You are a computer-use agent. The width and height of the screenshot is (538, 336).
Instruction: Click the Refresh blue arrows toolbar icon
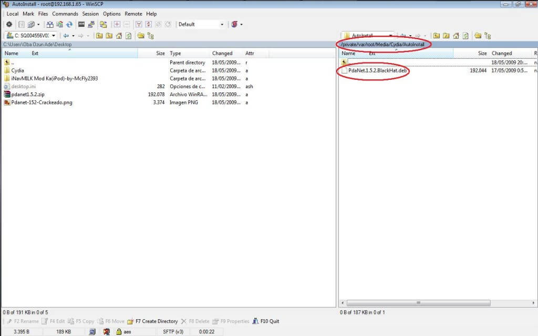(x=69, y=24)
